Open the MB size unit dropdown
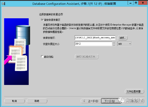Screen dimensions: 148x107 click(124, 44)
